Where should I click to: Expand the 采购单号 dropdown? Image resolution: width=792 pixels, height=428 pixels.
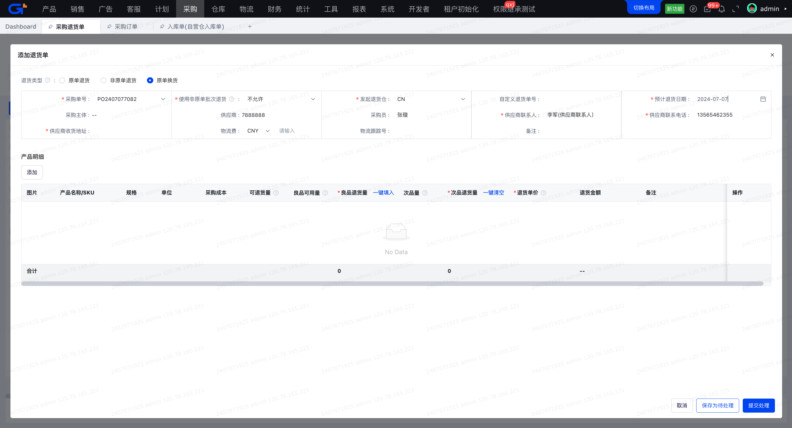[163, 99]
